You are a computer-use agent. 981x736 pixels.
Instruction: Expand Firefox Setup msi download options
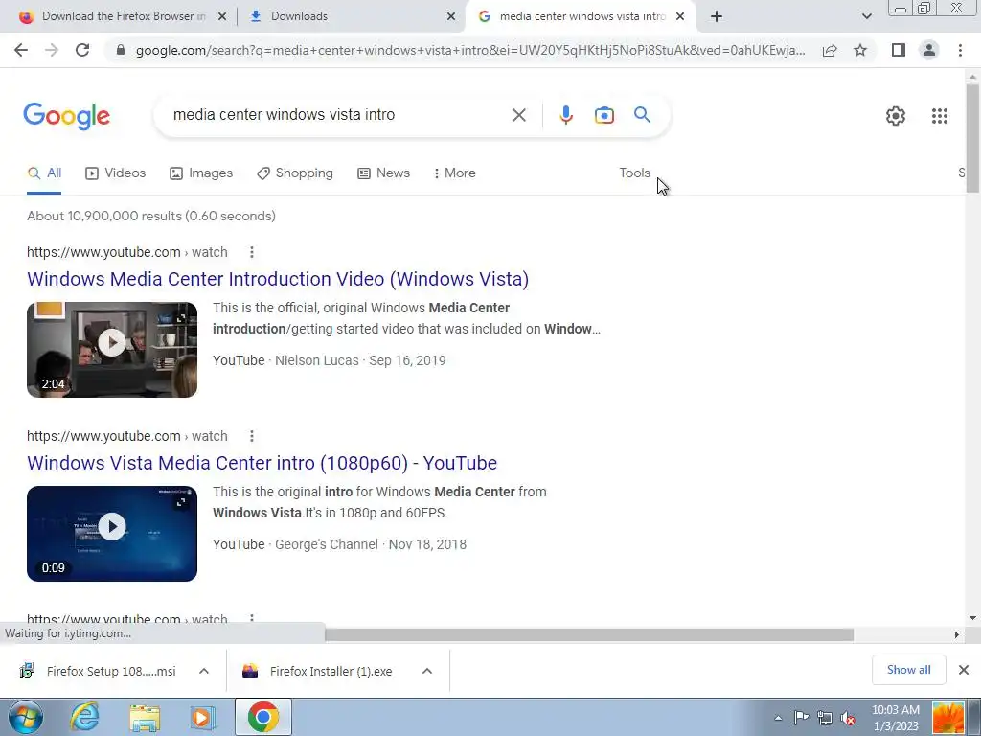point(204,671)
